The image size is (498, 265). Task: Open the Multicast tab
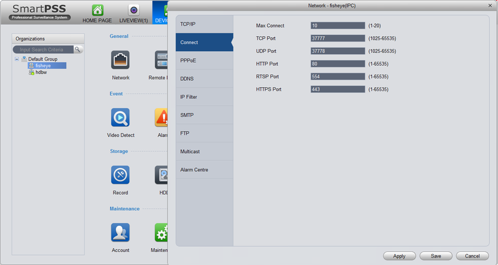pyautogui.click(x=205, y=151)
